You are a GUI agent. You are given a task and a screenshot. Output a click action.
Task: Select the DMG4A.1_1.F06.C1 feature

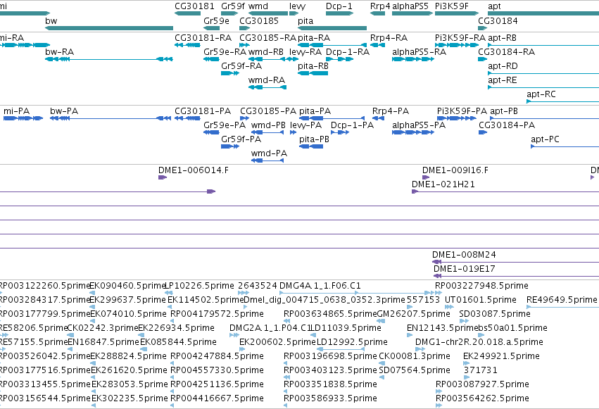tap(355, 293)
